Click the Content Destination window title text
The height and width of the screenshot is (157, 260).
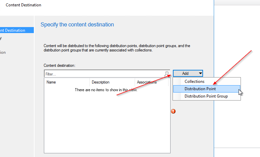click(23, 5)
